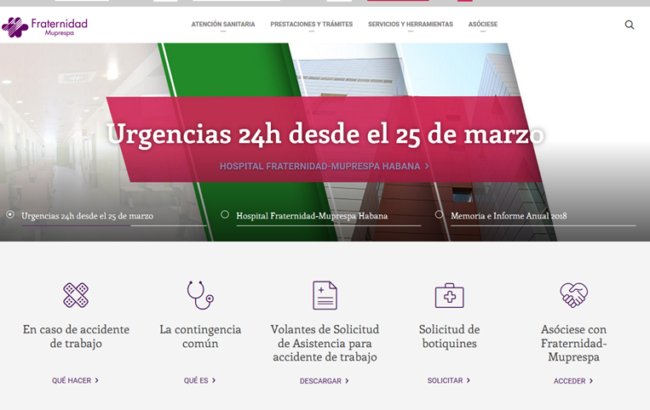Select Hospital Fraternidad-Muprespa Habana slide radio
The width and height of the screenshot is (650, 410).
tap(225, 214)
